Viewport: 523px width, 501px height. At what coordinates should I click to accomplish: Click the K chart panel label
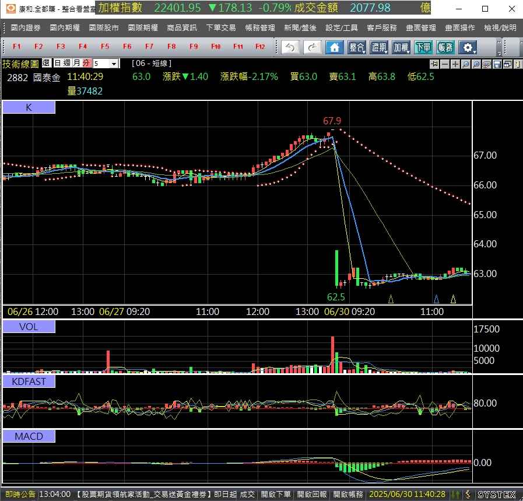(x=29, y=107)
